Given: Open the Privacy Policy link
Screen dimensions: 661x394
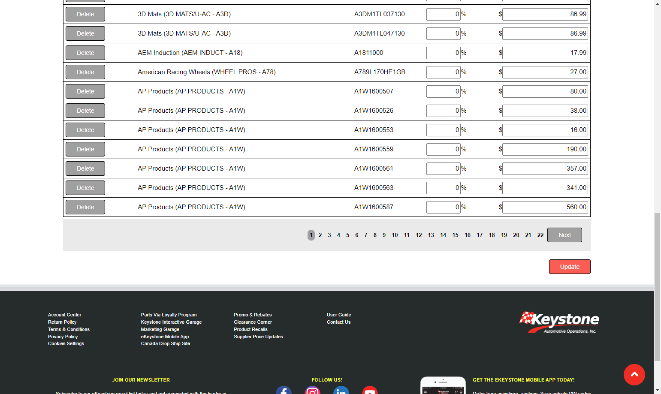Looking at the screenshot, I should 63,337.
